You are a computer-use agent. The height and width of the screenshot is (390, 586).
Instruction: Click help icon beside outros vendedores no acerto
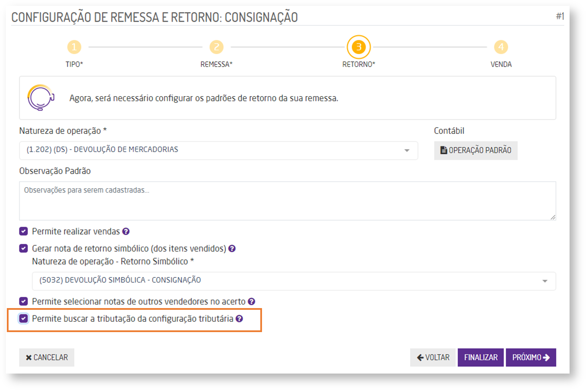click(251, 302)
